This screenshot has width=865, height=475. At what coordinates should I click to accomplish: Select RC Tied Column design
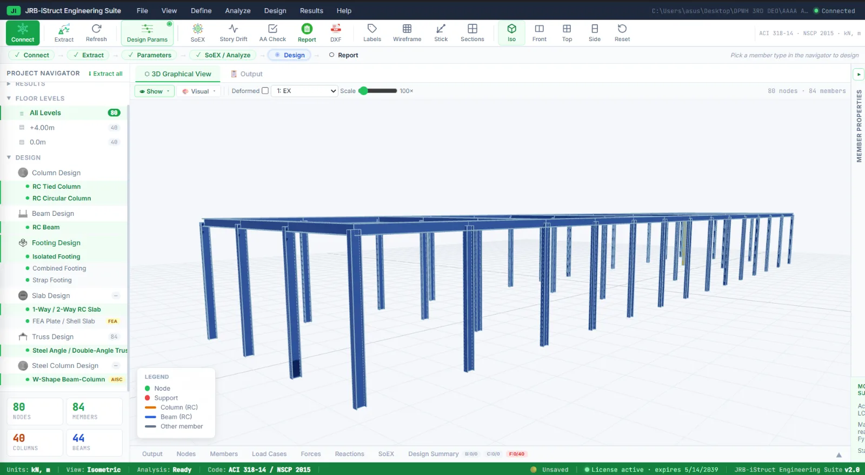pos(56,187)
